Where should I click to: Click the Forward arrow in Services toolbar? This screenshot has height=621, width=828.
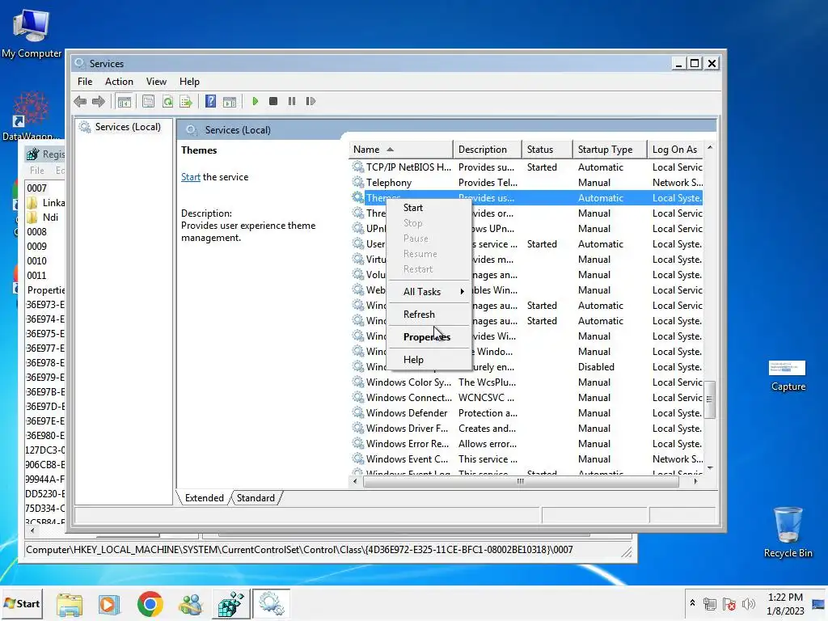click(98, 101)
